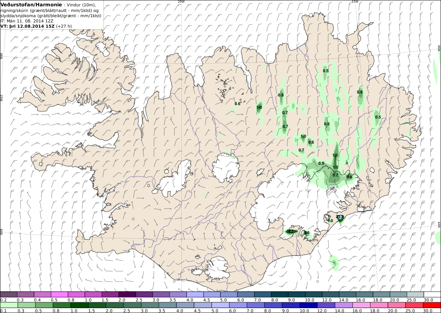Screen dimensions: 441x313
Task: Click the light grey top legend swatch at 25.0
Action: point(415,294)
